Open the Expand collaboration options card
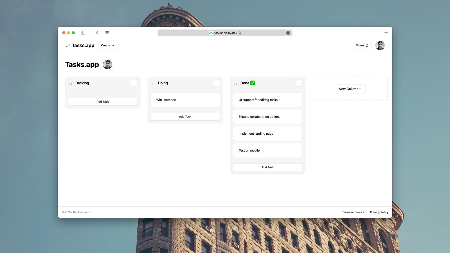This screenshot has width=450, height=253. [268, 117]
